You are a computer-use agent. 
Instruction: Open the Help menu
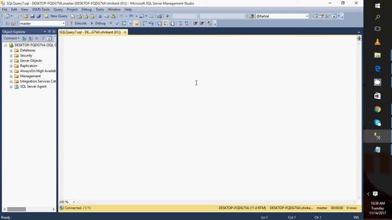pyautogui.click(x=128, y=10)
